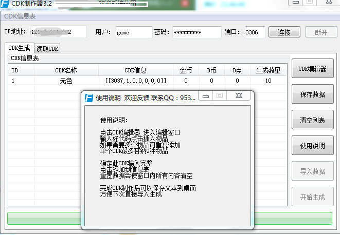The height and width of the screenshot is (235, 340).
Task: Open the CDK编辑器 window
Action: [x=312, y=69]
